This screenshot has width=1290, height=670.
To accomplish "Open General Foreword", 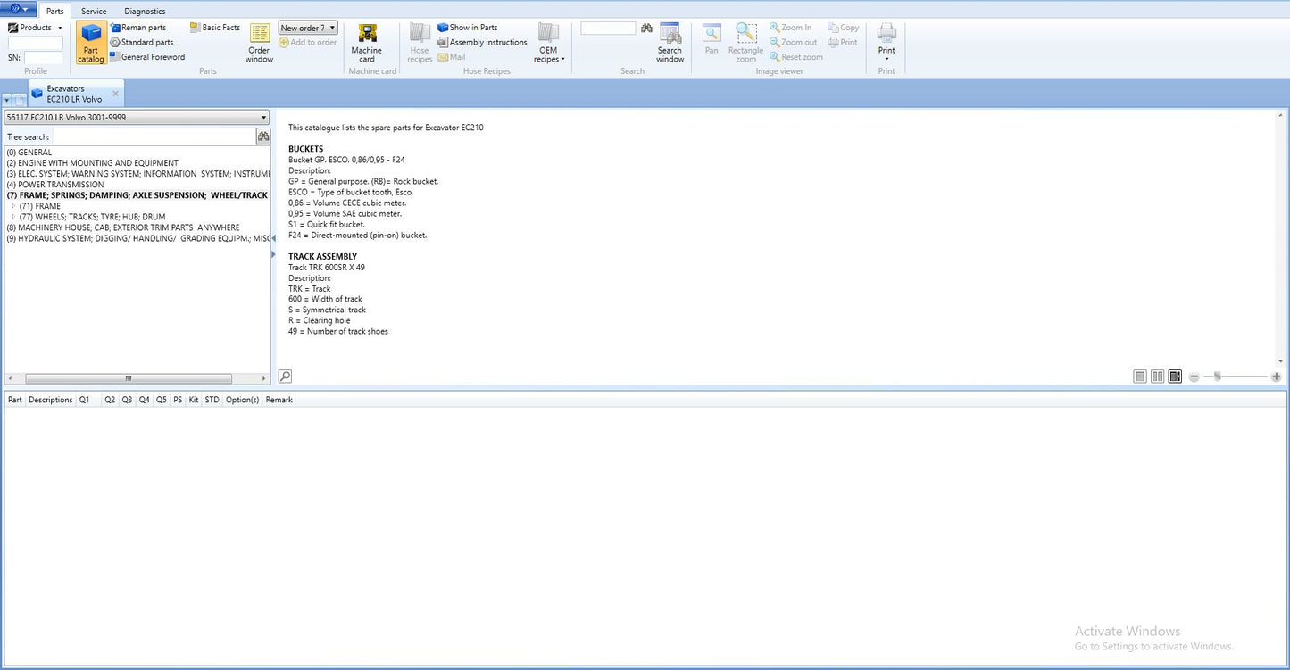I will 147,57.
